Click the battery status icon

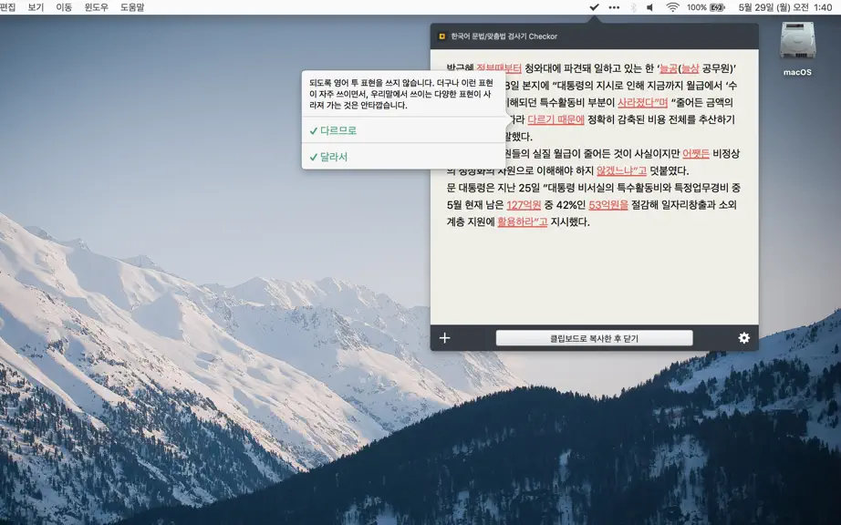[718, 7]
